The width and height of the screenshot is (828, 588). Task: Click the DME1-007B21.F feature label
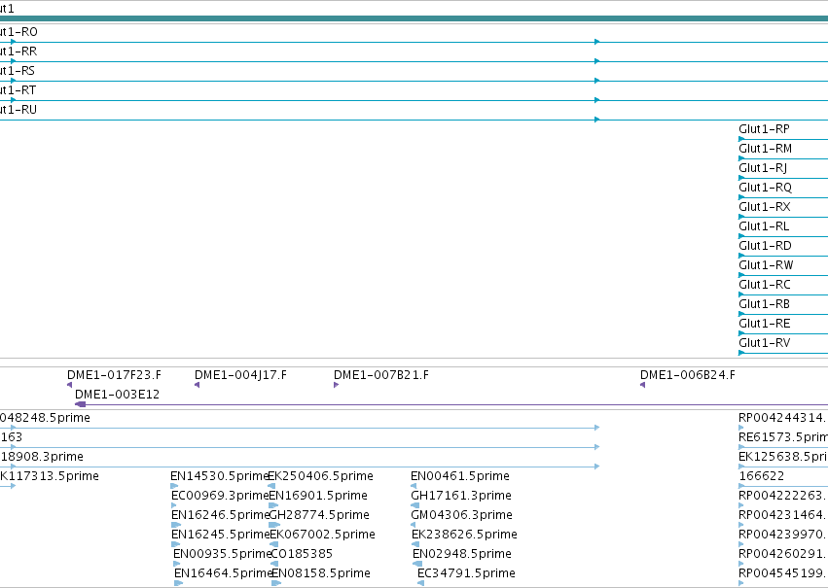point(381,375)
